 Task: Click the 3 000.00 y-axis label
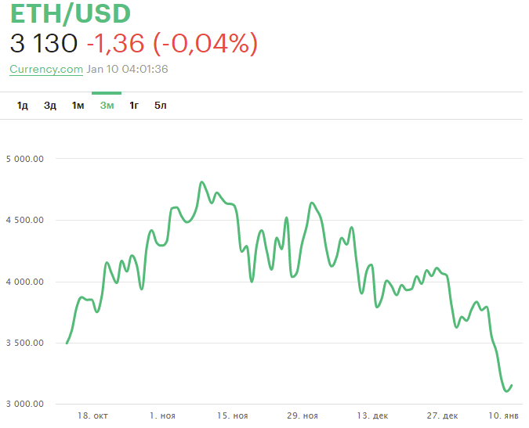click(24, 404)
